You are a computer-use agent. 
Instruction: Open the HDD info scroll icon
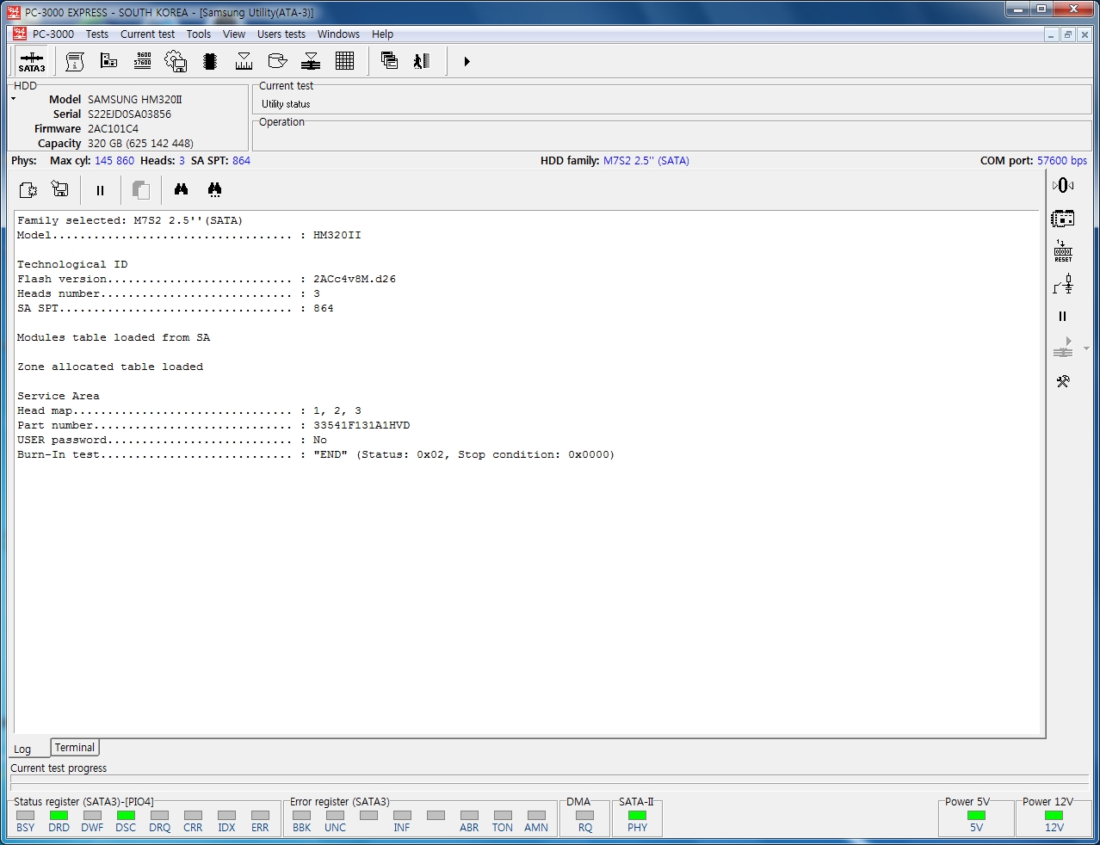coord(75,61)
